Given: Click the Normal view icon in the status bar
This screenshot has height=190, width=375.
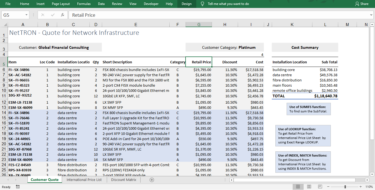Looking at the screenshot, I should pos(298,186).
